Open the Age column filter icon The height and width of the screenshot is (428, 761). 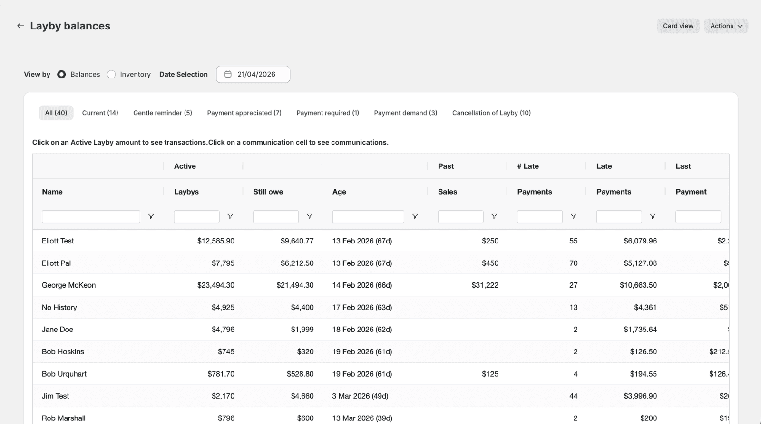(x=415, y=216)
